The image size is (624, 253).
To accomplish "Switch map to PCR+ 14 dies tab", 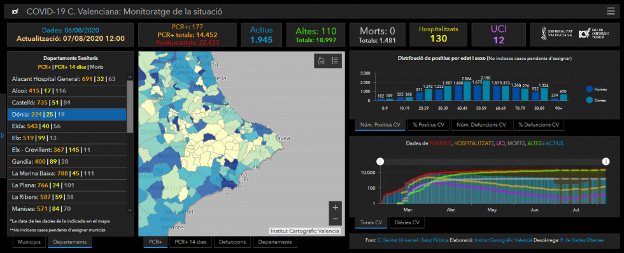I will 190,242.
